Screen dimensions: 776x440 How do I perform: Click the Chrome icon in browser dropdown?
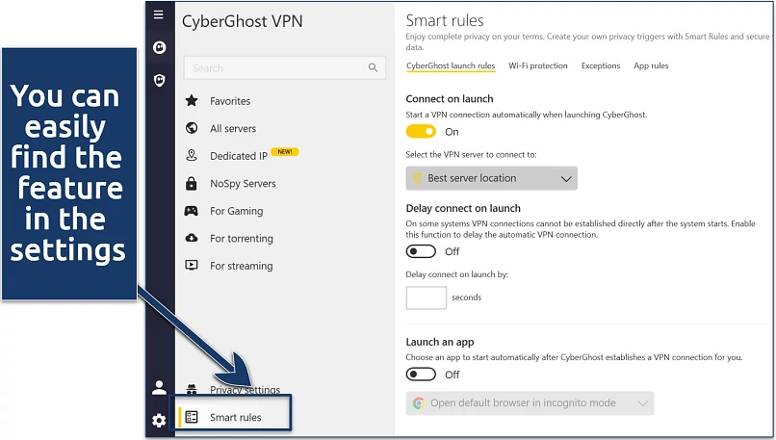click(x=419, y=403)
